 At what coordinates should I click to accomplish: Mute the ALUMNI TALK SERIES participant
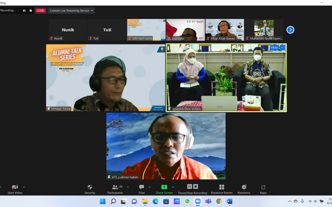point(274,48)
